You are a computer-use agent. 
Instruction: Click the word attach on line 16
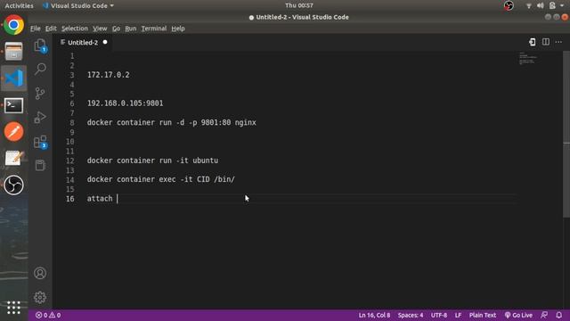(100, 199)
